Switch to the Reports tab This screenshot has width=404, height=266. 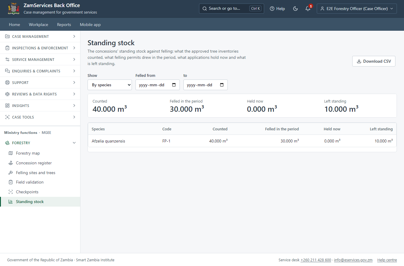[64, 25]
